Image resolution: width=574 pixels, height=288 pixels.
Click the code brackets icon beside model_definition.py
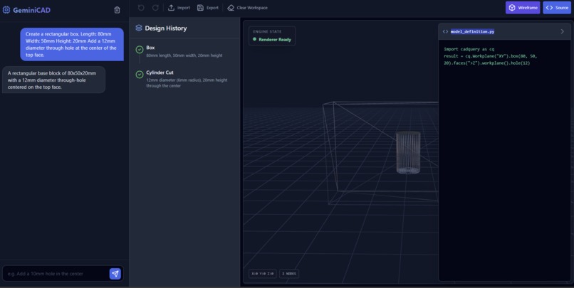point(445,31)
